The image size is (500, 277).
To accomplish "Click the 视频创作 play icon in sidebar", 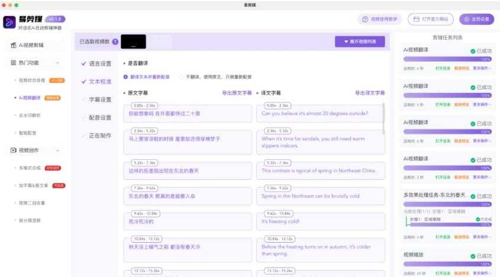I will (13, 150).
